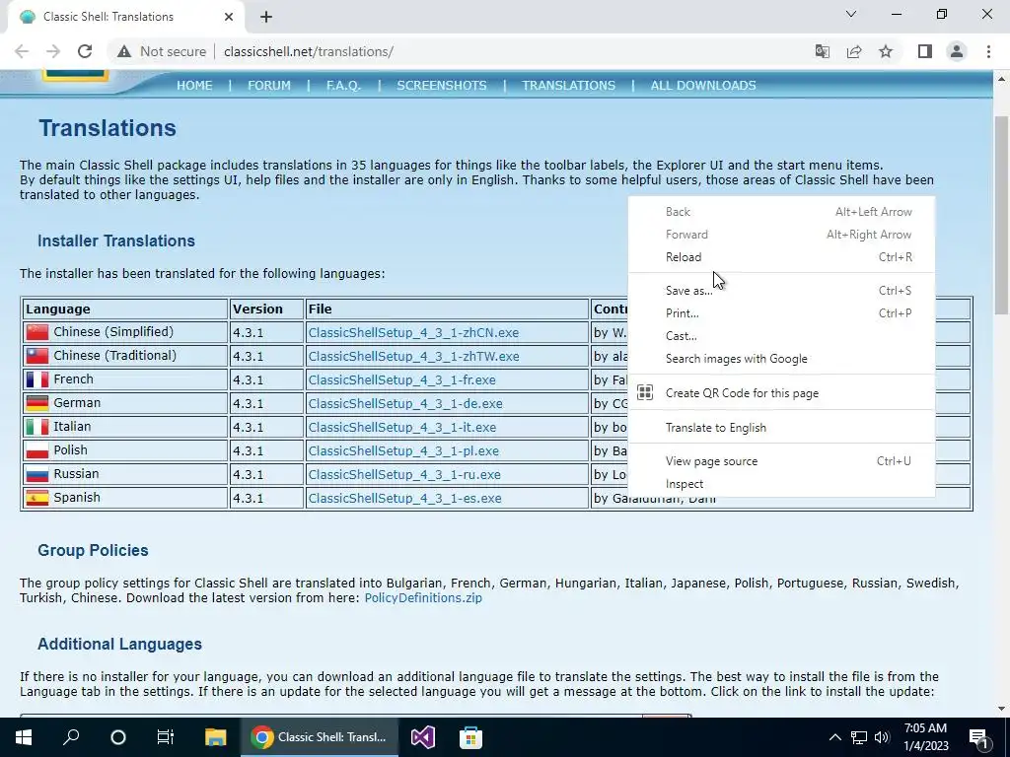Select Search images with Google
Viewport: 1010px width, 757px height.
(x=781, y=359)
